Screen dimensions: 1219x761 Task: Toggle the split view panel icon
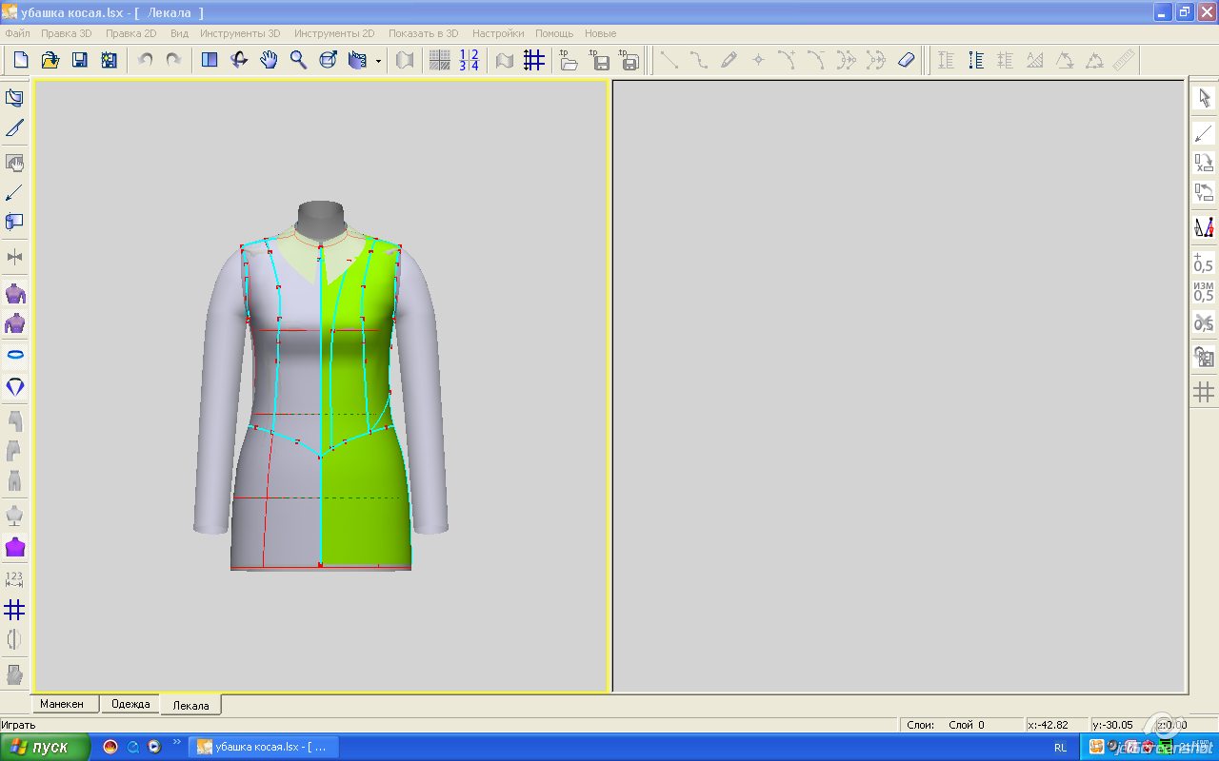click(x=210, y=60)
